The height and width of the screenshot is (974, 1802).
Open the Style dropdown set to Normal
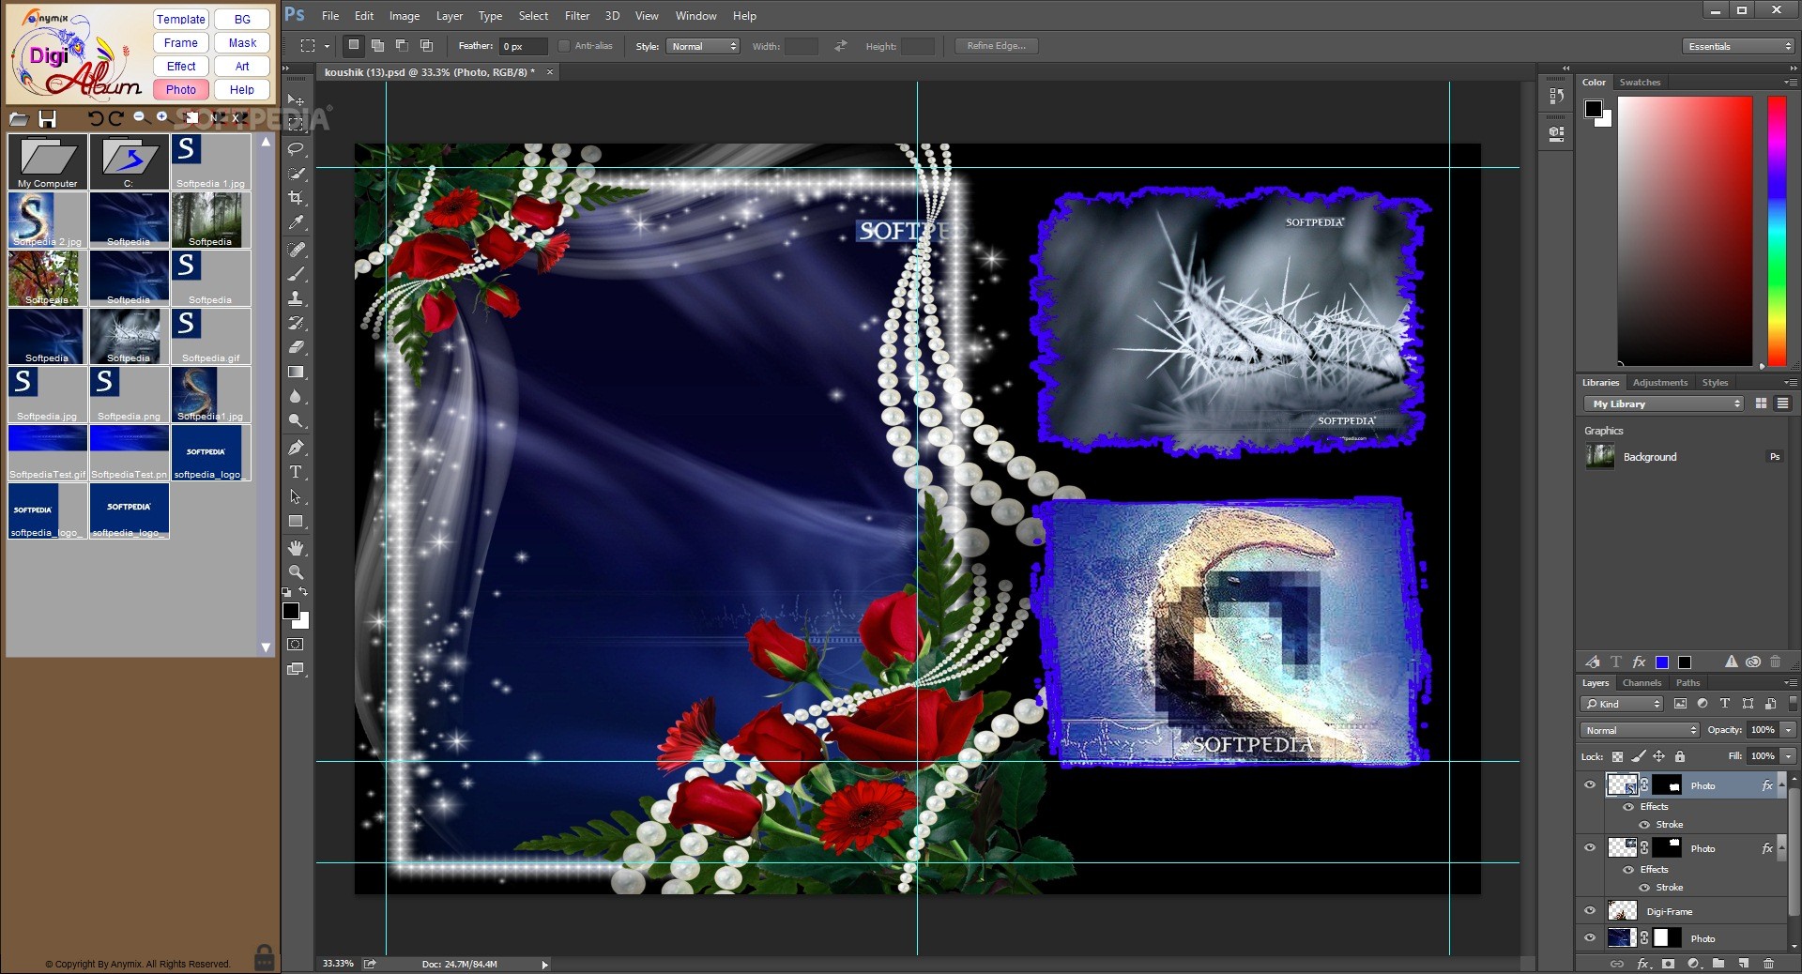click(704, 46)
